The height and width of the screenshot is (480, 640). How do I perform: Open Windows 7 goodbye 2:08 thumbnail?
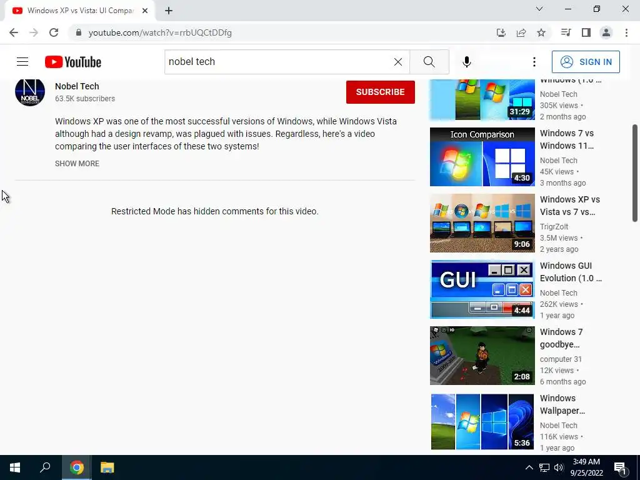[482, 356]
